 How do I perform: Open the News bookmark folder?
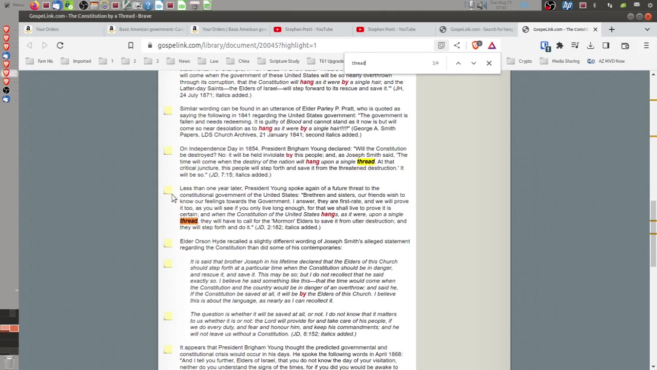(x=179, y=61)
